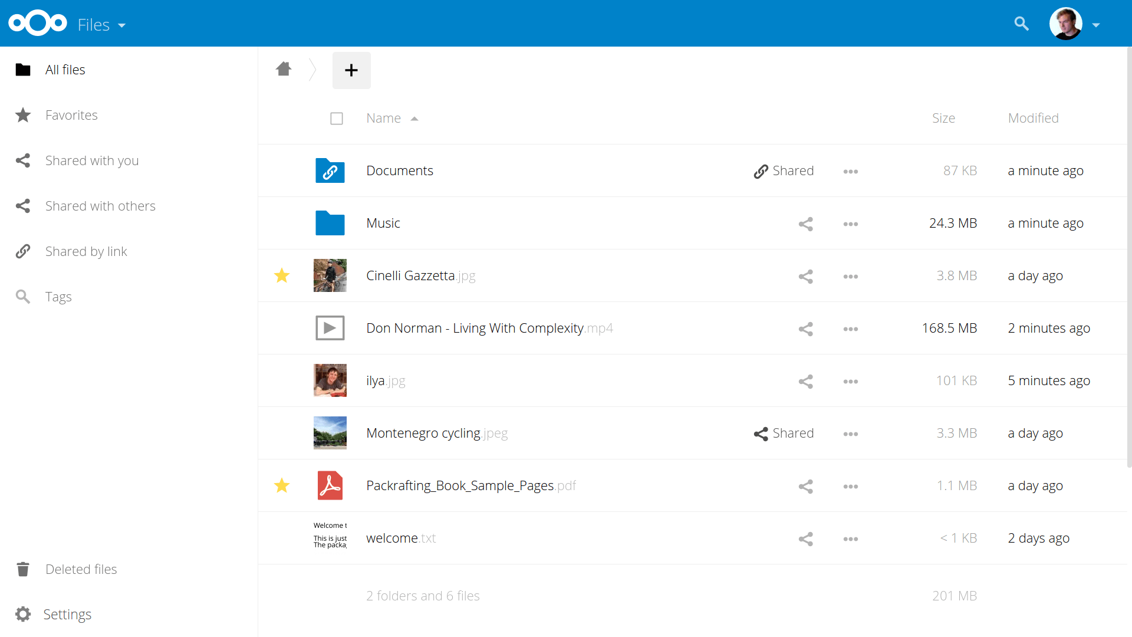
Task: Expand the Files dropdown in top navigation
Action: click(x=100, y=24)
